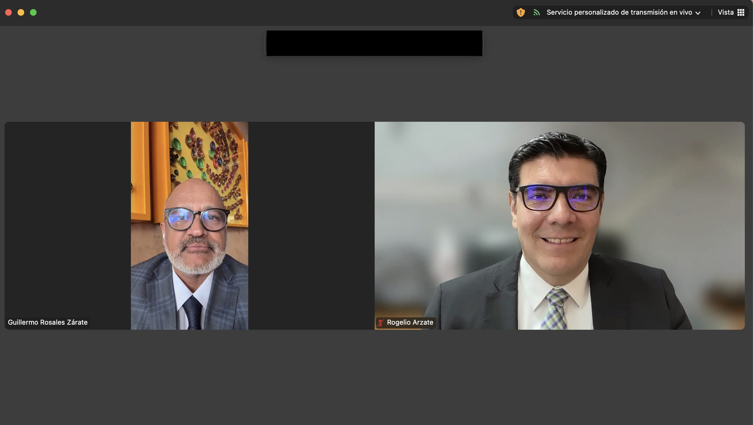
Task: Click the muted microphone icon beside Rogelio Arzate
Action: tap(380, 322)
